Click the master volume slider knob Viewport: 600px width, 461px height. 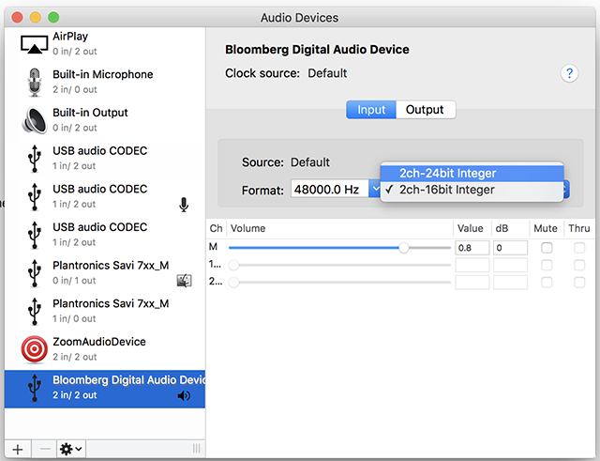pyautogui.click(x=404, y=248)
